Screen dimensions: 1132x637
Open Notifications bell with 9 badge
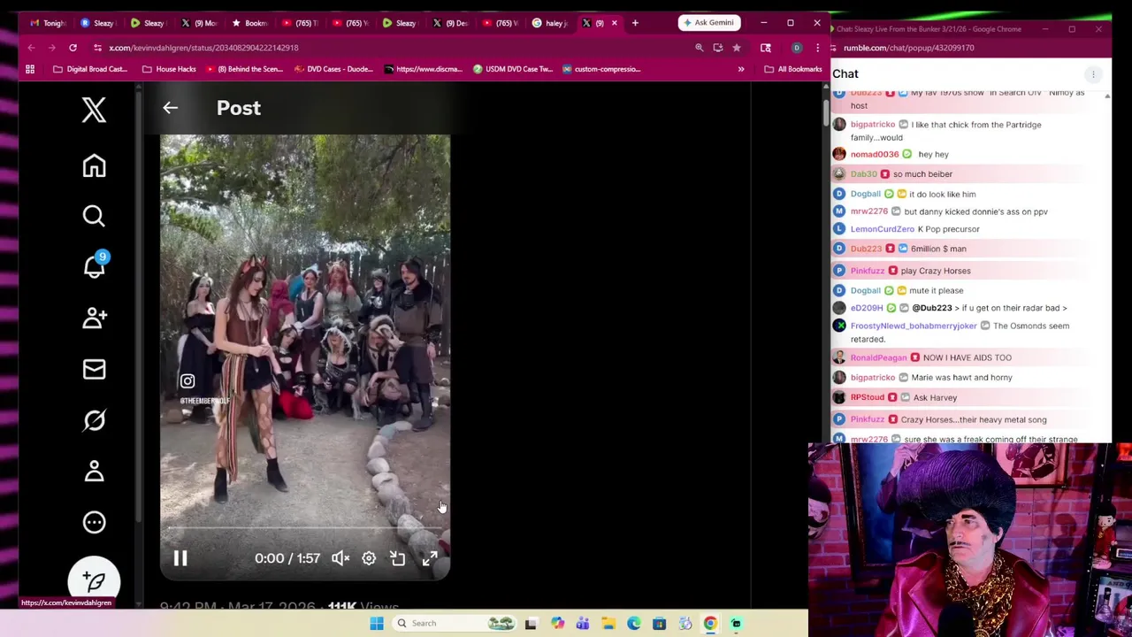point(94,265)
